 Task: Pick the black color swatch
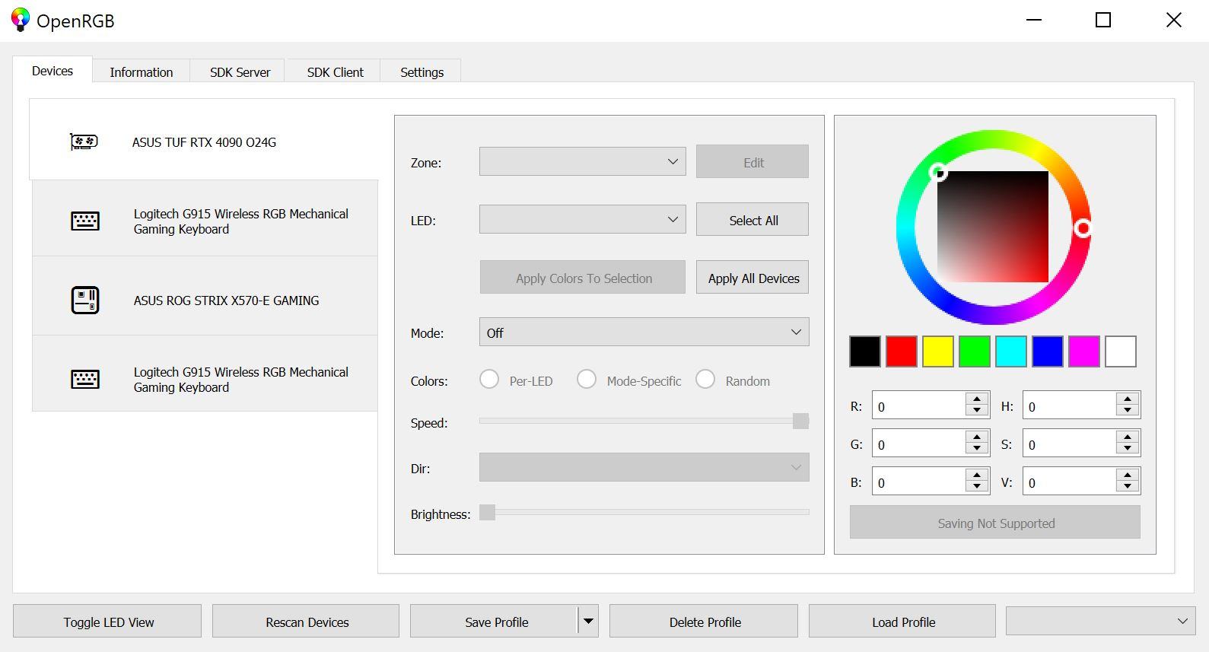(x=865, y=351)
